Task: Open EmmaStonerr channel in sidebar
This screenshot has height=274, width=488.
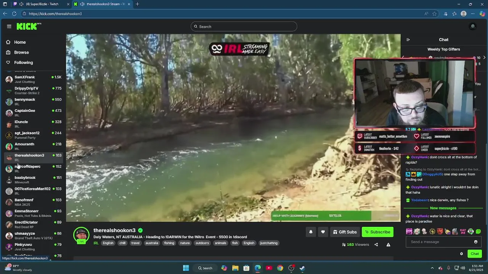Action: pos(34,213)
